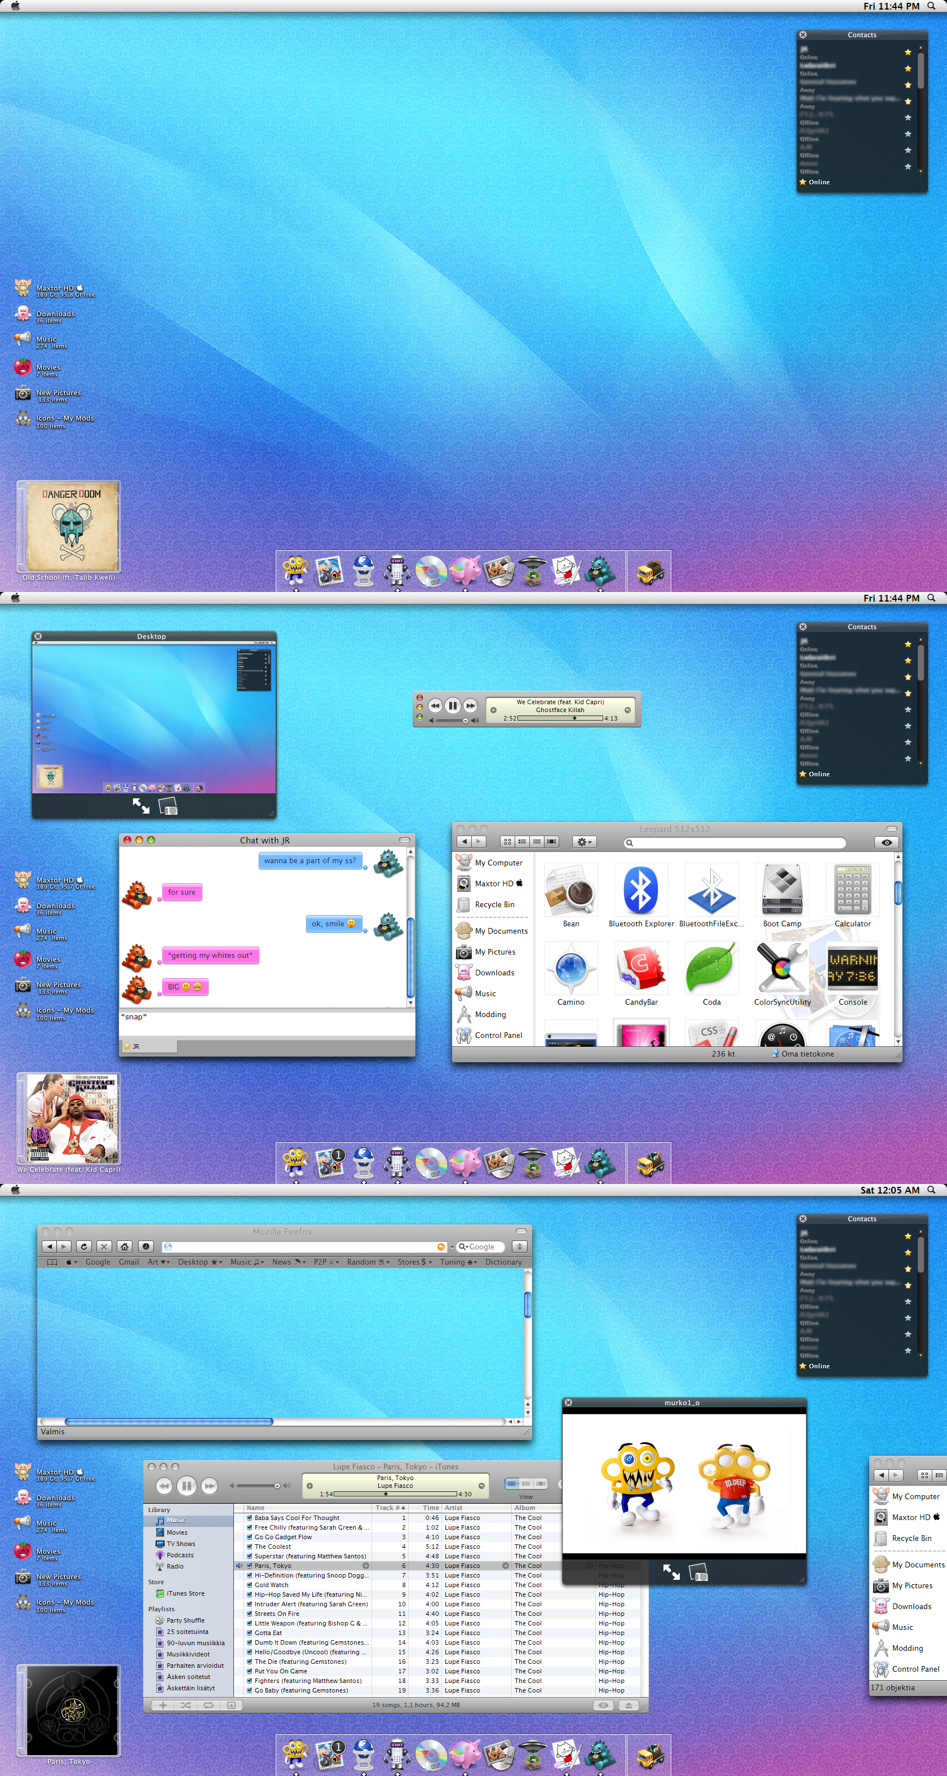Uncheck The Coolest song checkbox
This screenshot has height=1776, width=947.
point(250,1547)
